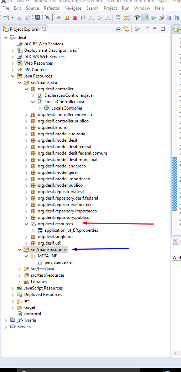181x372 pixels.
Task: Open the Refactor menu
Action: [52, 8]
